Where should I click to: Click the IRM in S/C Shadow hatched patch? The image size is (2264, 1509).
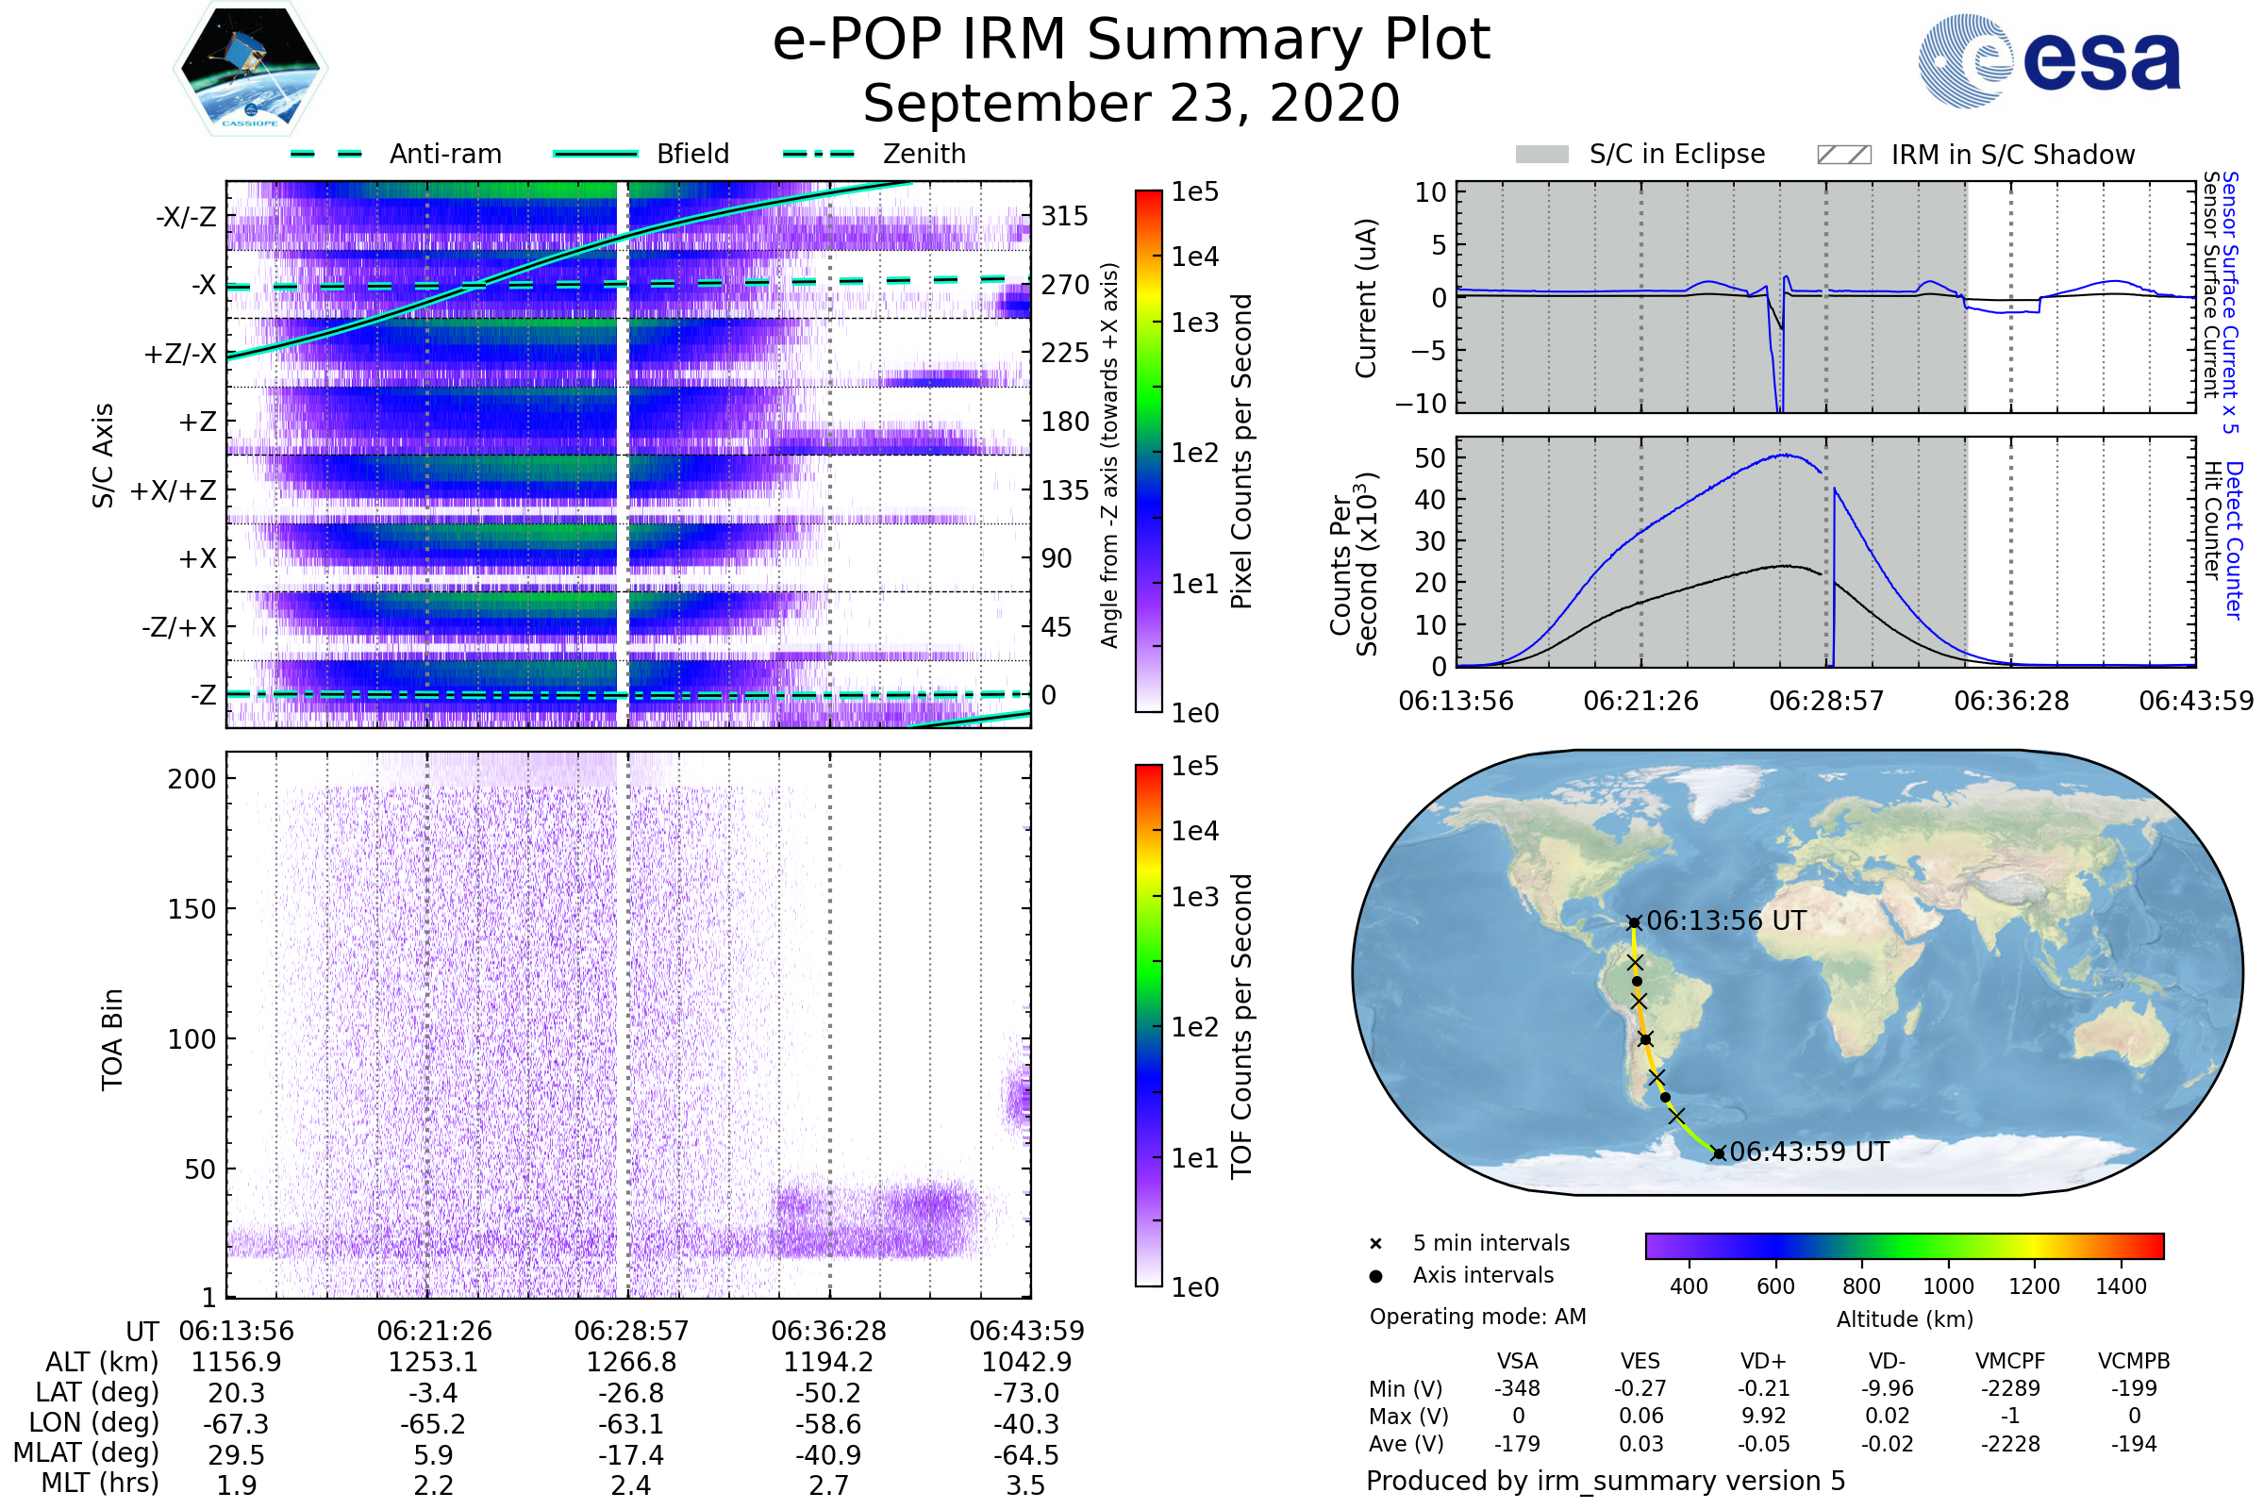[x=1843, y=155]
